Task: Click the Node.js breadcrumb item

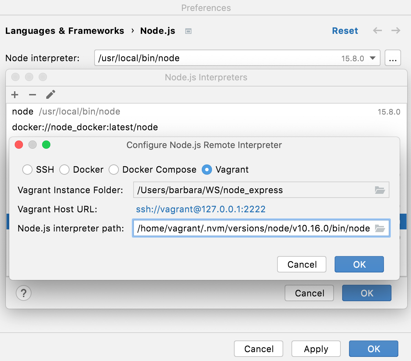Action: (158, 31)
